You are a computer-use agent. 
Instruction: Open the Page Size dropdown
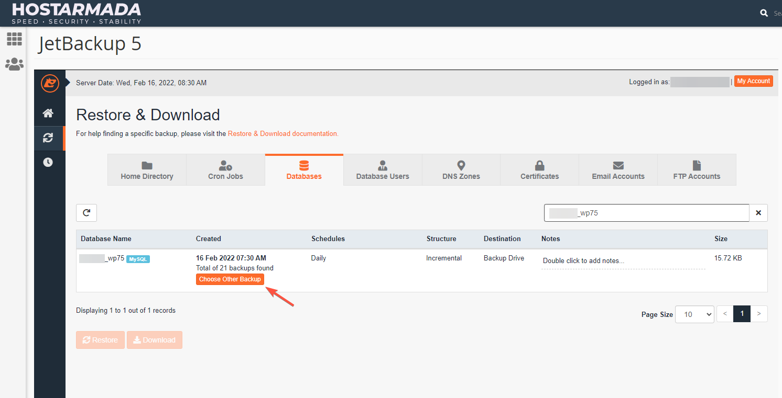pyautogui.click(x=694, y=314)
